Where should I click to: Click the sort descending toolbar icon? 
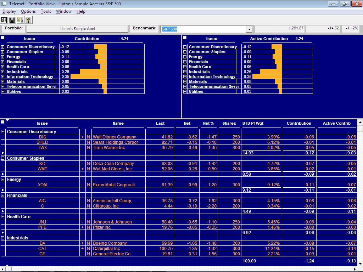pos(20,20)
